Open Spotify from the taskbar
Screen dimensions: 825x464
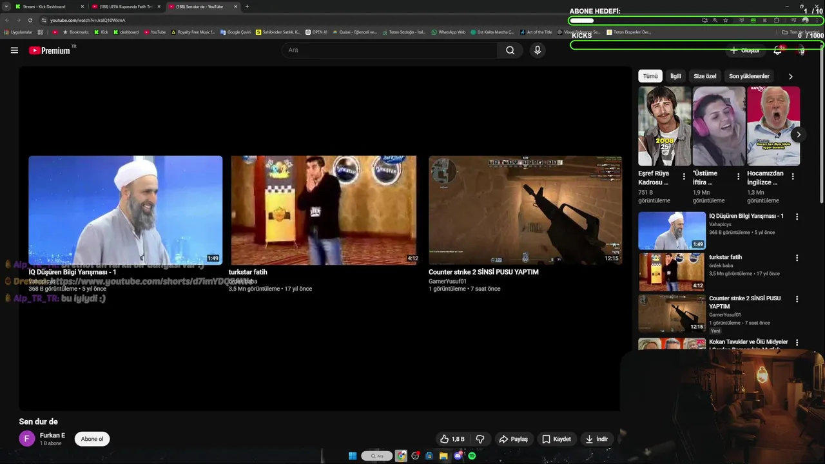[472, 456]
